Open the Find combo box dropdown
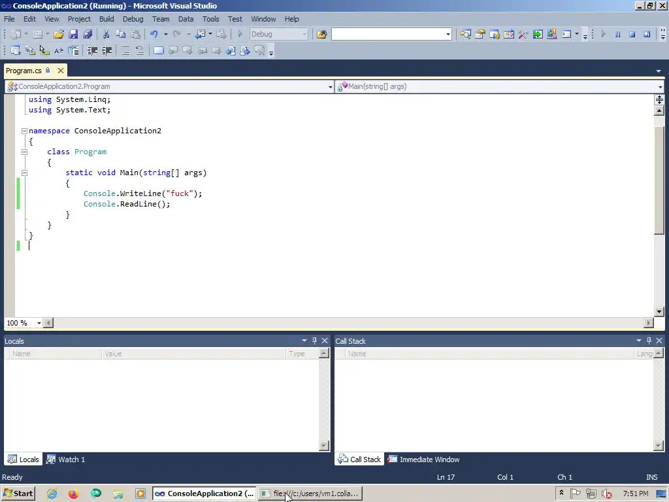This screenshot has width=669, height=502. click(448, 34)
